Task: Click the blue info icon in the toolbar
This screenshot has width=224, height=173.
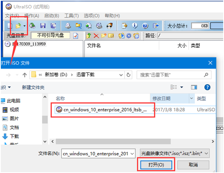Action: pyautogui.click(x=135, y=26)
